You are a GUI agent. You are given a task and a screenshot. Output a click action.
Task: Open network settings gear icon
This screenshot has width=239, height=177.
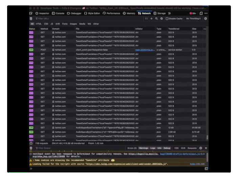coord(205,19)
